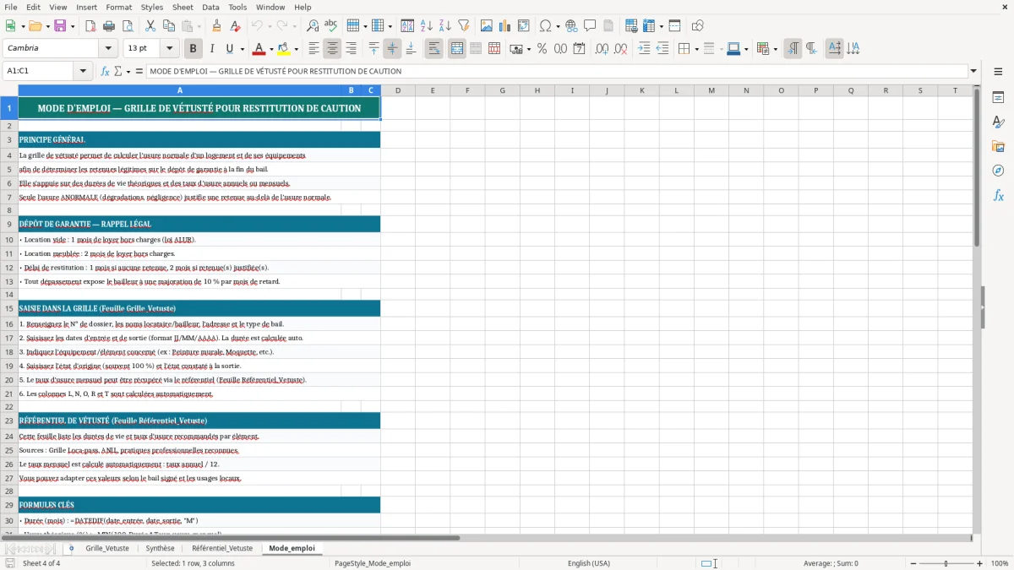
Task: Toggle Italic formatting
Action: coord(212,49)
